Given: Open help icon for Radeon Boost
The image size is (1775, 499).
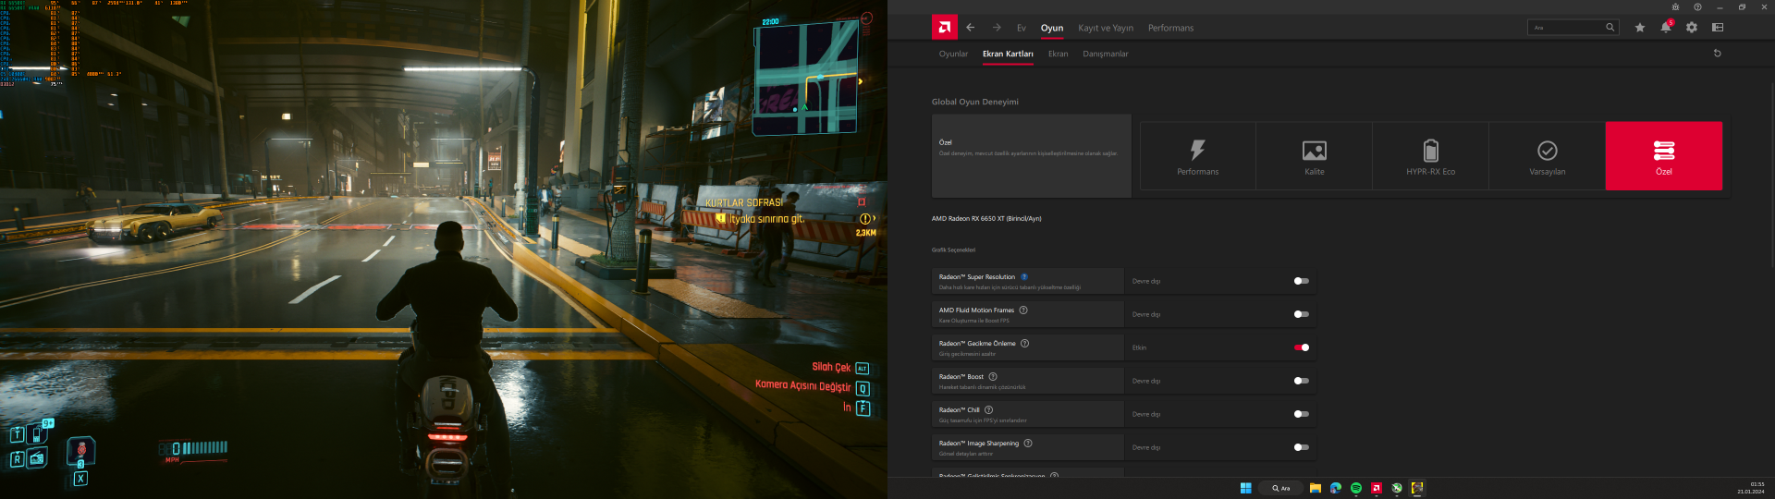Looking at the screenshot, I should (993, 377).
